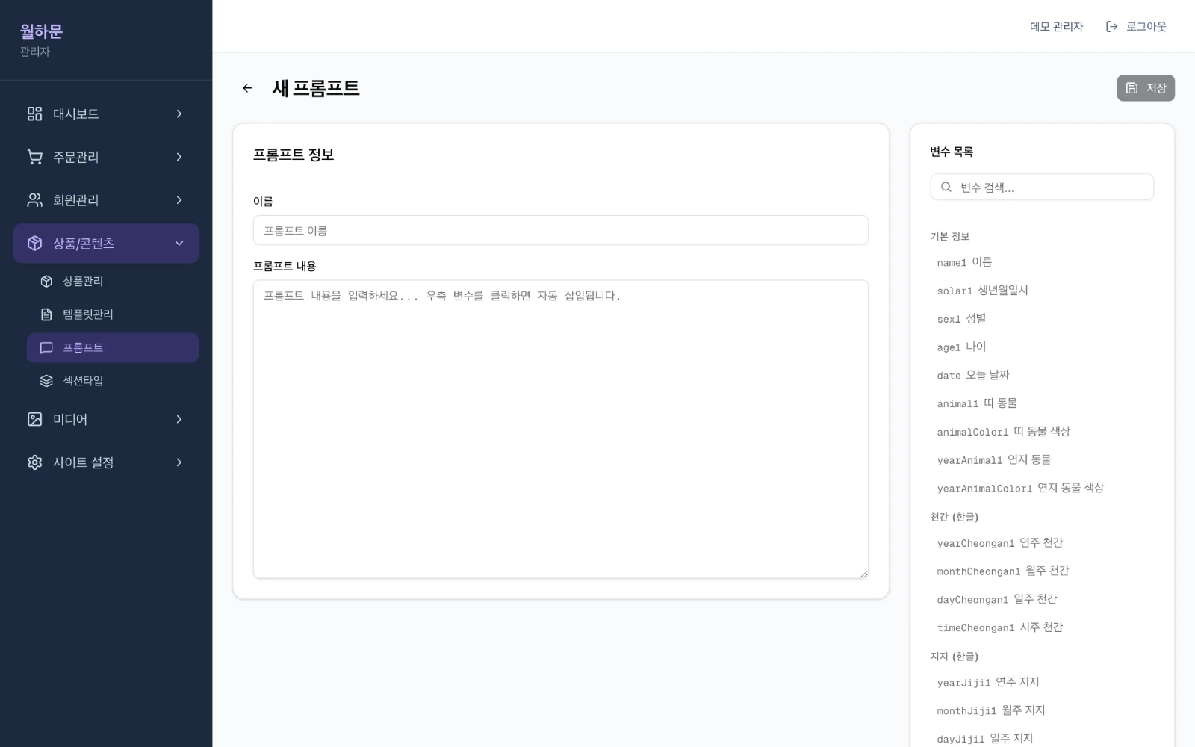
Task: Insert the monthJiji1 월주 지지 variable
Action: coord(1042,711)
